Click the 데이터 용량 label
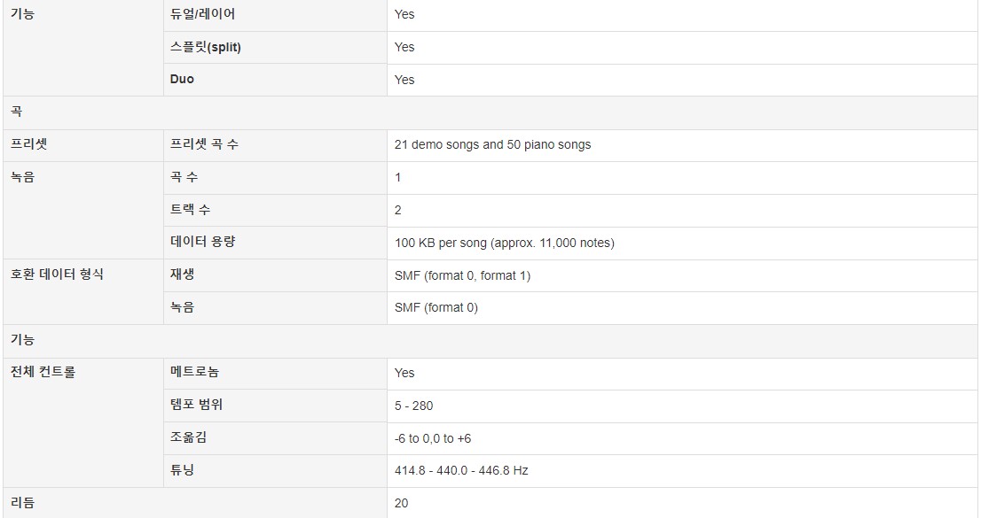 click(x=203, y=242)
